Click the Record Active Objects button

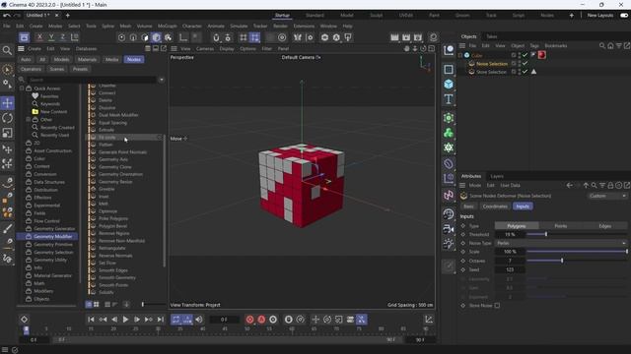pos(249,320)
